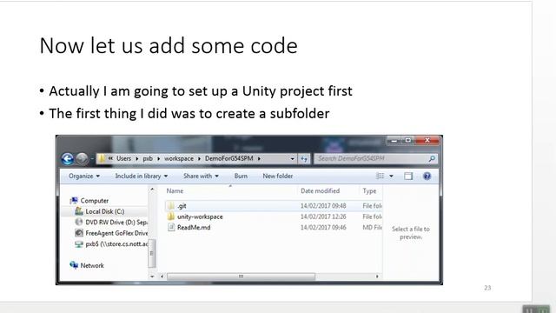This screenshot has width=556, height=313.
Task: Click the search magnifier icon
Action: pos(432,158)
